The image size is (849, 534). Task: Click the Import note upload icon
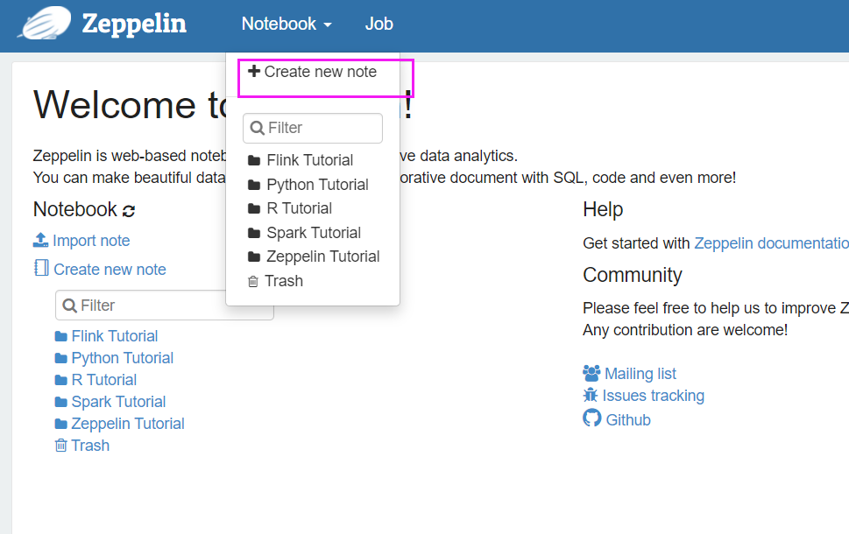tap(40, 240)
